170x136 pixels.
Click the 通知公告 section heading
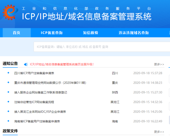point(10,64)
